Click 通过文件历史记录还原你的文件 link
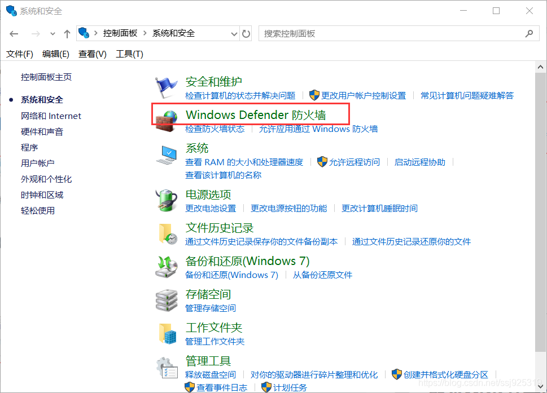 click(x=412, y=241)
